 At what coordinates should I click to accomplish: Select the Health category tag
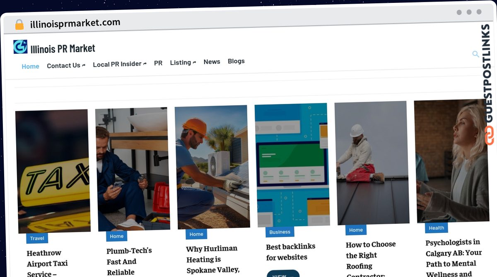point(437,228)
